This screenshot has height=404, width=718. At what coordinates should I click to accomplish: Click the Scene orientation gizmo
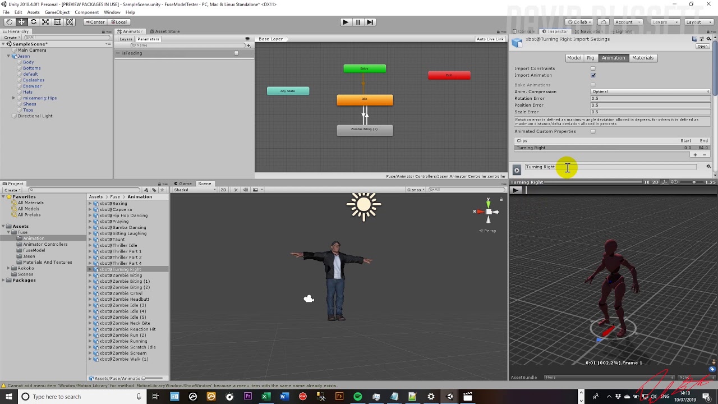[488, 212]
